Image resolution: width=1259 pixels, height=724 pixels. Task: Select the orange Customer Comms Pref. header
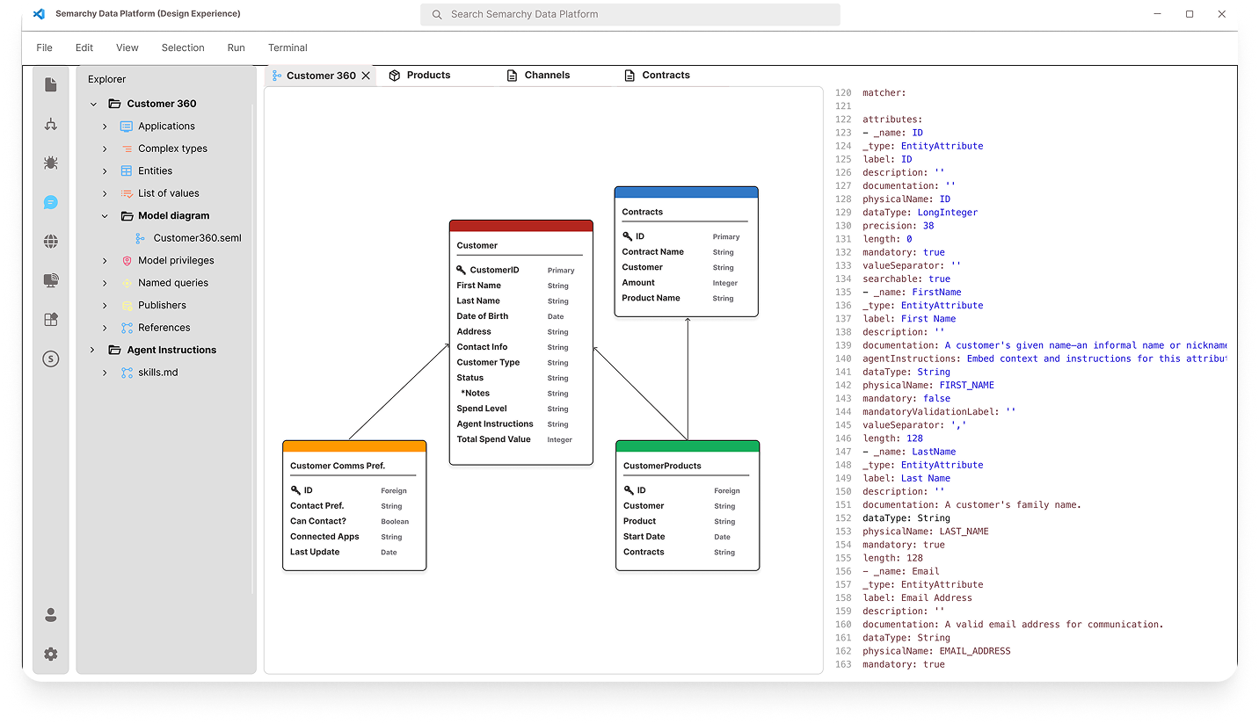354,446
